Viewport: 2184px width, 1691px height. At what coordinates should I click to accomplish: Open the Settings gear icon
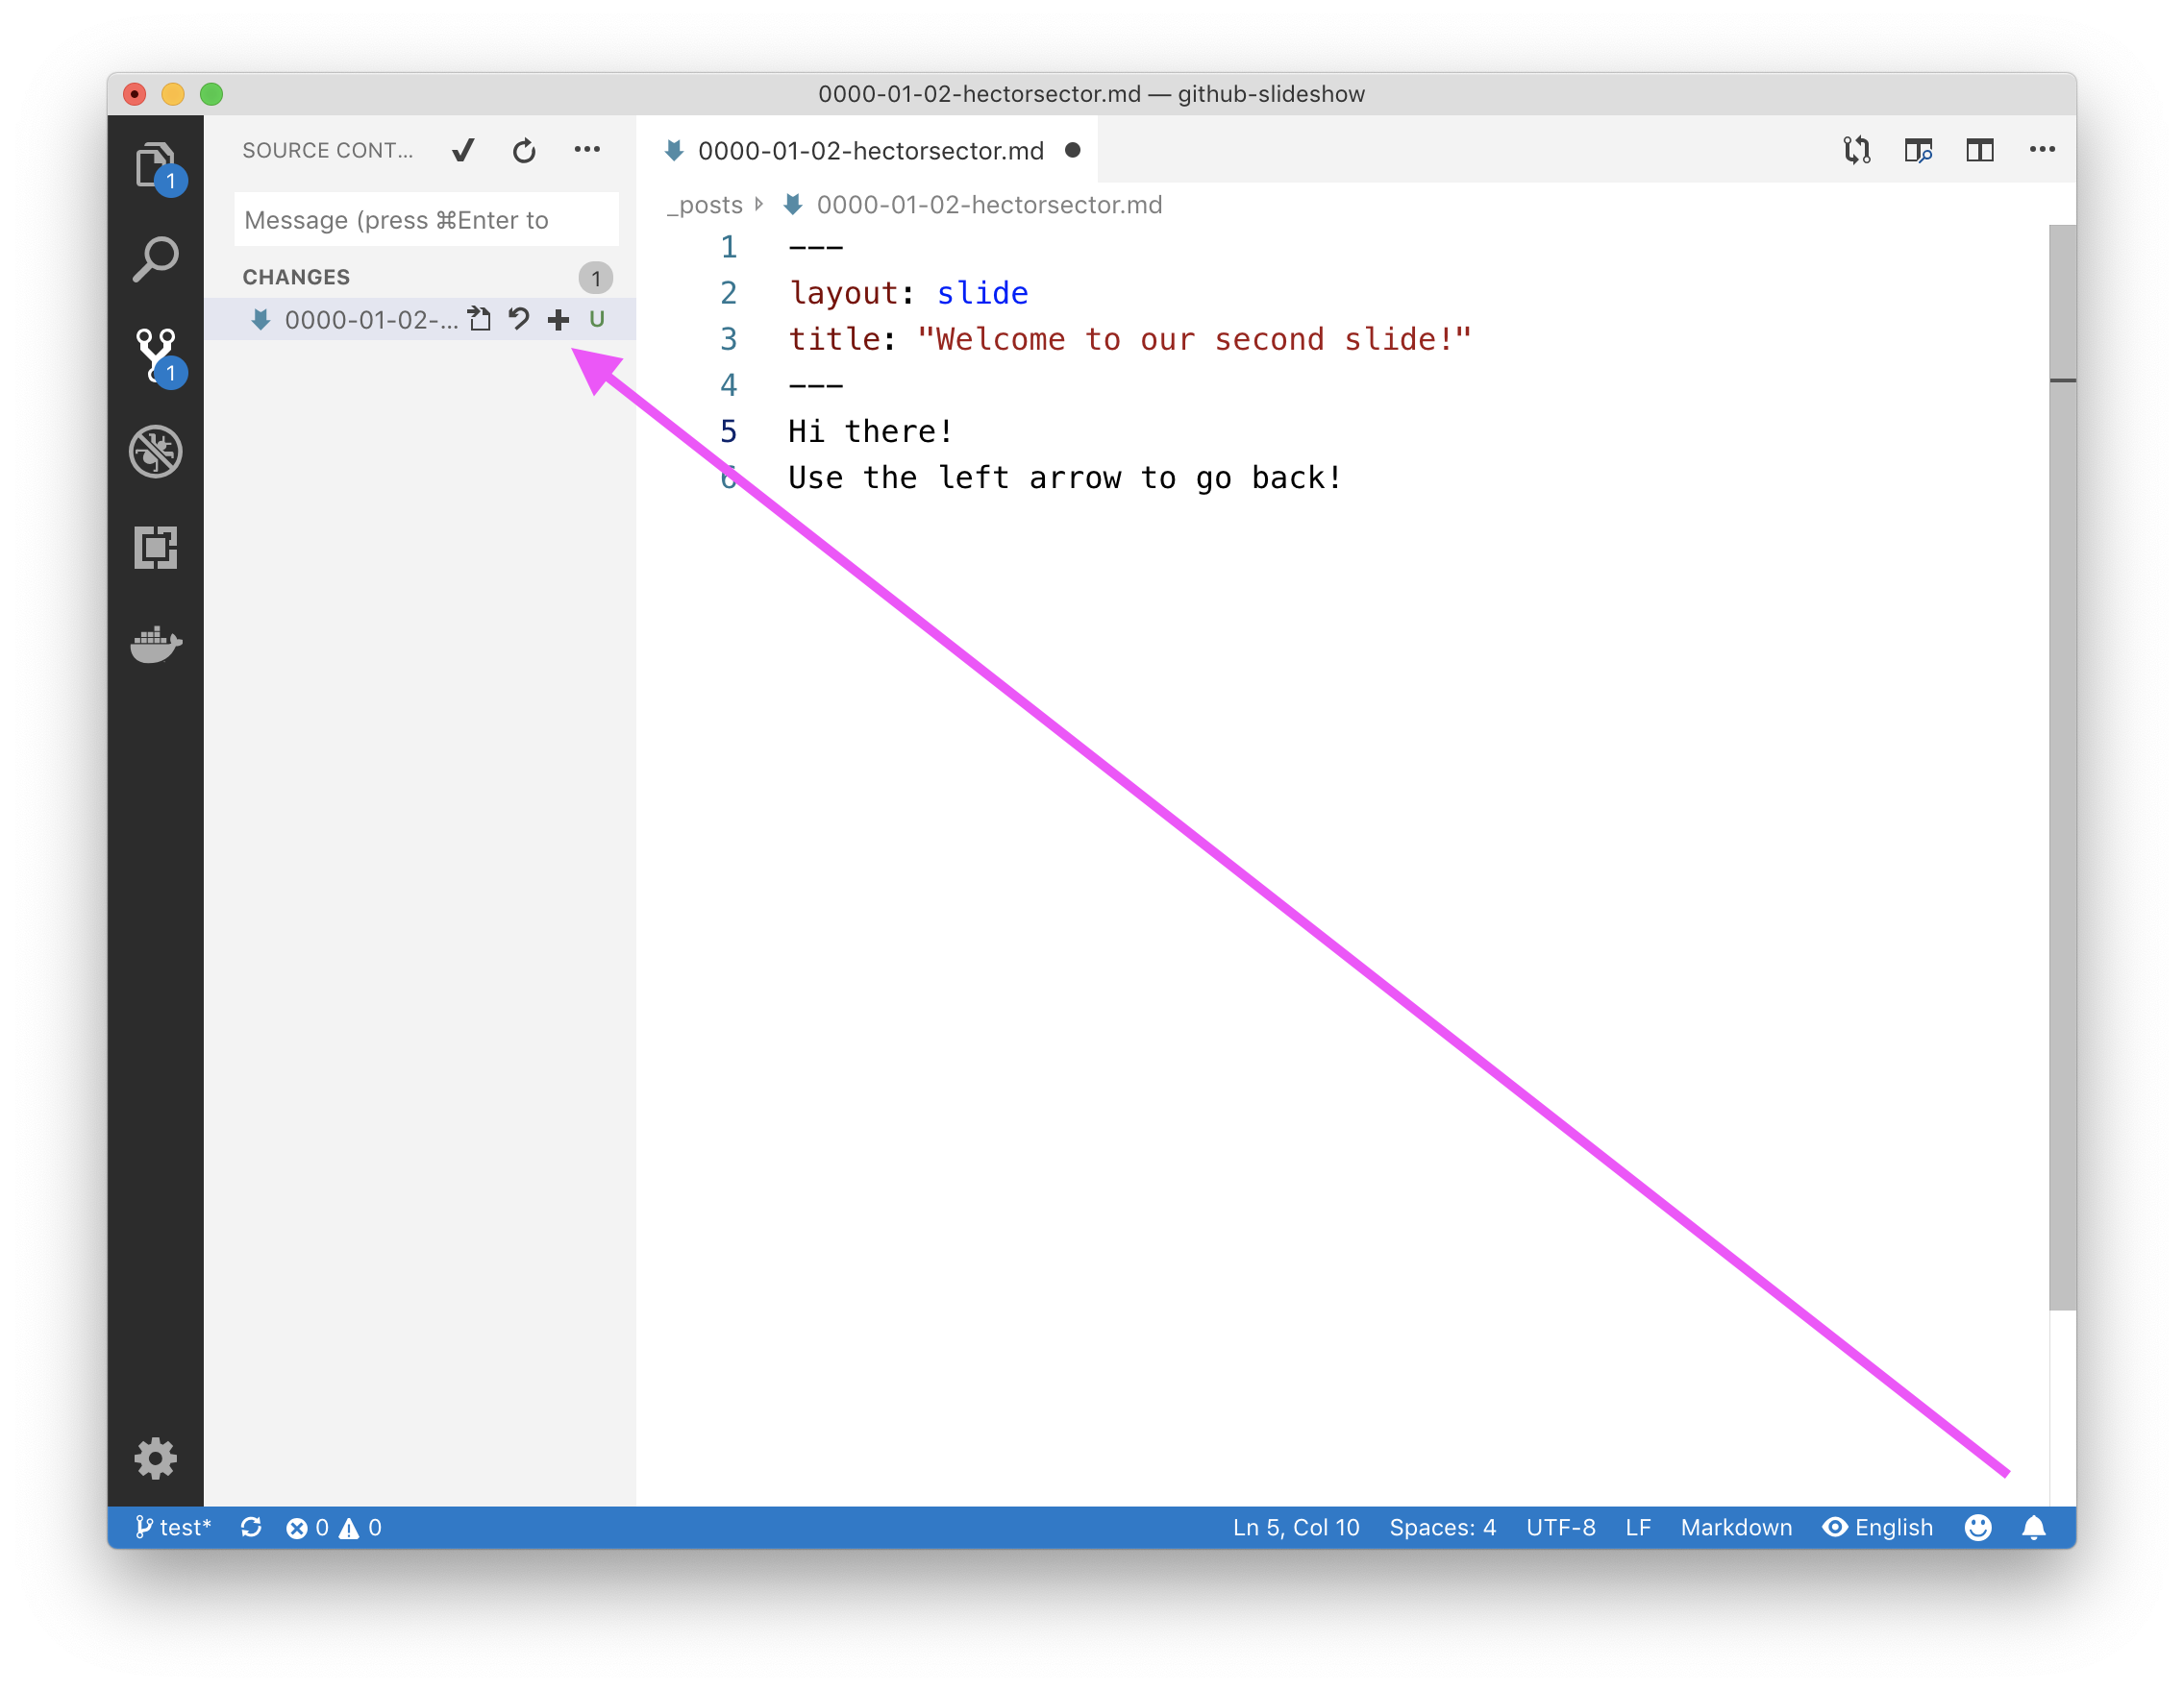[x=156, y=1457]
